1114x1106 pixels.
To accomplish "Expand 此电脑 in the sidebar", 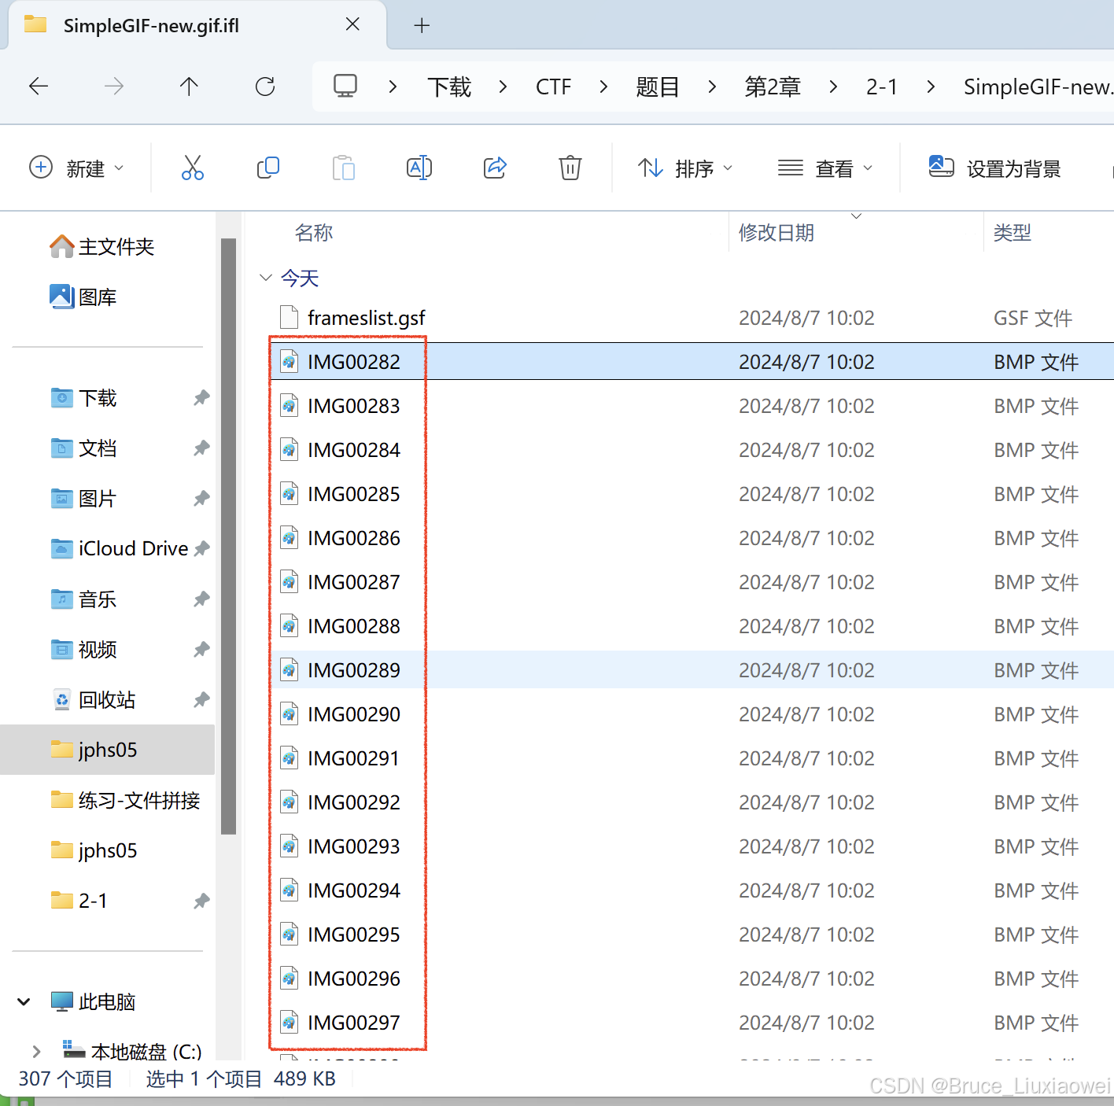I will [x=23, y=1001].
